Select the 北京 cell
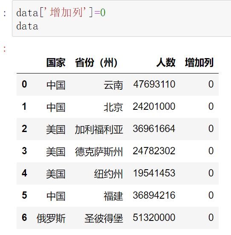 point(113,107)
